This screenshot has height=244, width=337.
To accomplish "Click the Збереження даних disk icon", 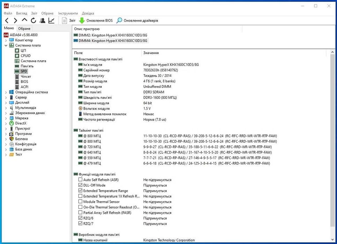I will pyautogui.click(x=12, y=113).
